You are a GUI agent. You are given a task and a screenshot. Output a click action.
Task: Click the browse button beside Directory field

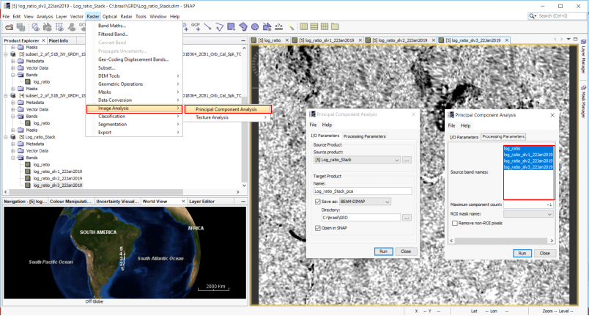pos(407,218)
